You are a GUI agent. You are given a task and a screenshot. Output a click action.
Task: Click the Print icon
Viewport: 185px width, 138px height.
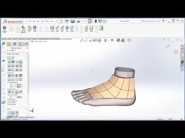(x=78, y=21)
